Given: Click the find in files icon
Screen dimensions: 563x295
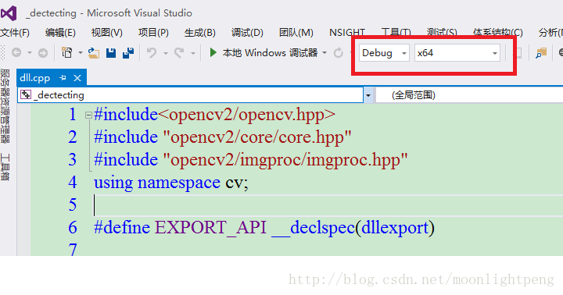Looking at the screenshot, I should point(541,53).
